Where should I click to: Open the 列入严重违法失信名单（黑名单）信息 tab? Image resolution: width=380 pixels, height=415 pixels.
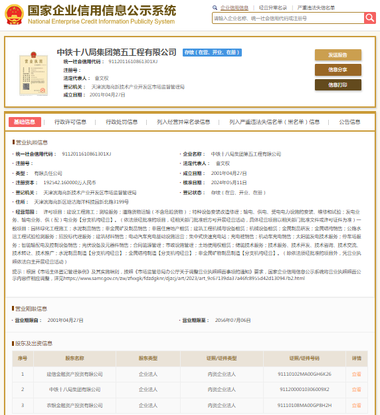click(274, 122)
